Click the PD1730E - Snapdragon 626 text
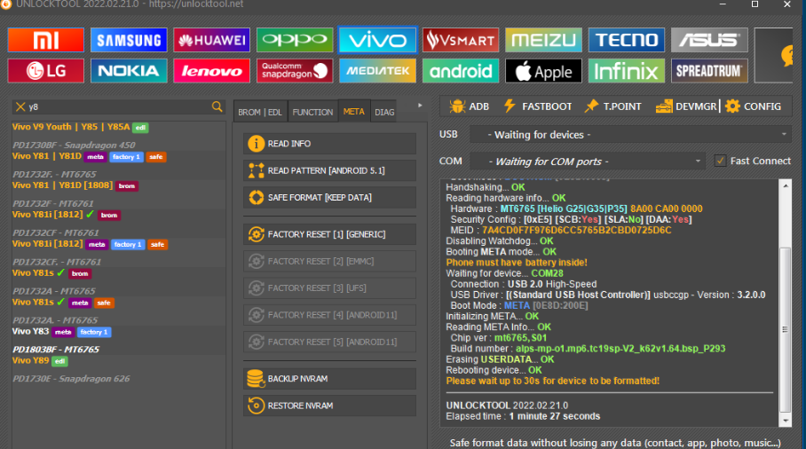 click(71, 379)
